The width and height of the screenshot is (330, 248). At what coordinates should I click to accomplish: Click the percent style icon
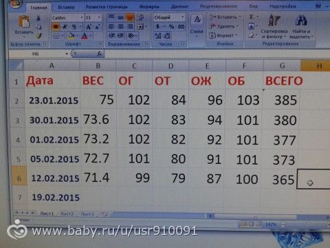(171, 27)
